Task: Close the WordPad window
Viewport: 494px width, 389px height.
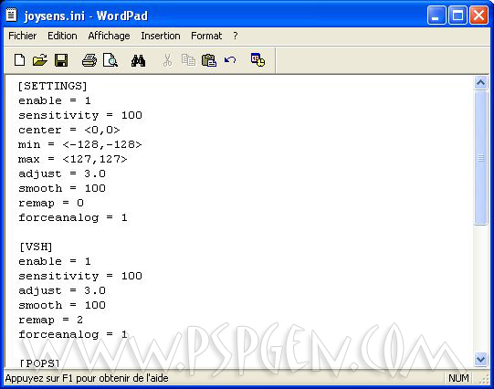Action: click(x=478, y=15)
